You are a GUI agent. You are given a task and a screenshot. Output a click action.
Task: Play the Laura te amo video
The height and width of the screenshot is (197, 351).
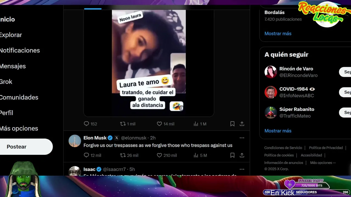(149, 63)
